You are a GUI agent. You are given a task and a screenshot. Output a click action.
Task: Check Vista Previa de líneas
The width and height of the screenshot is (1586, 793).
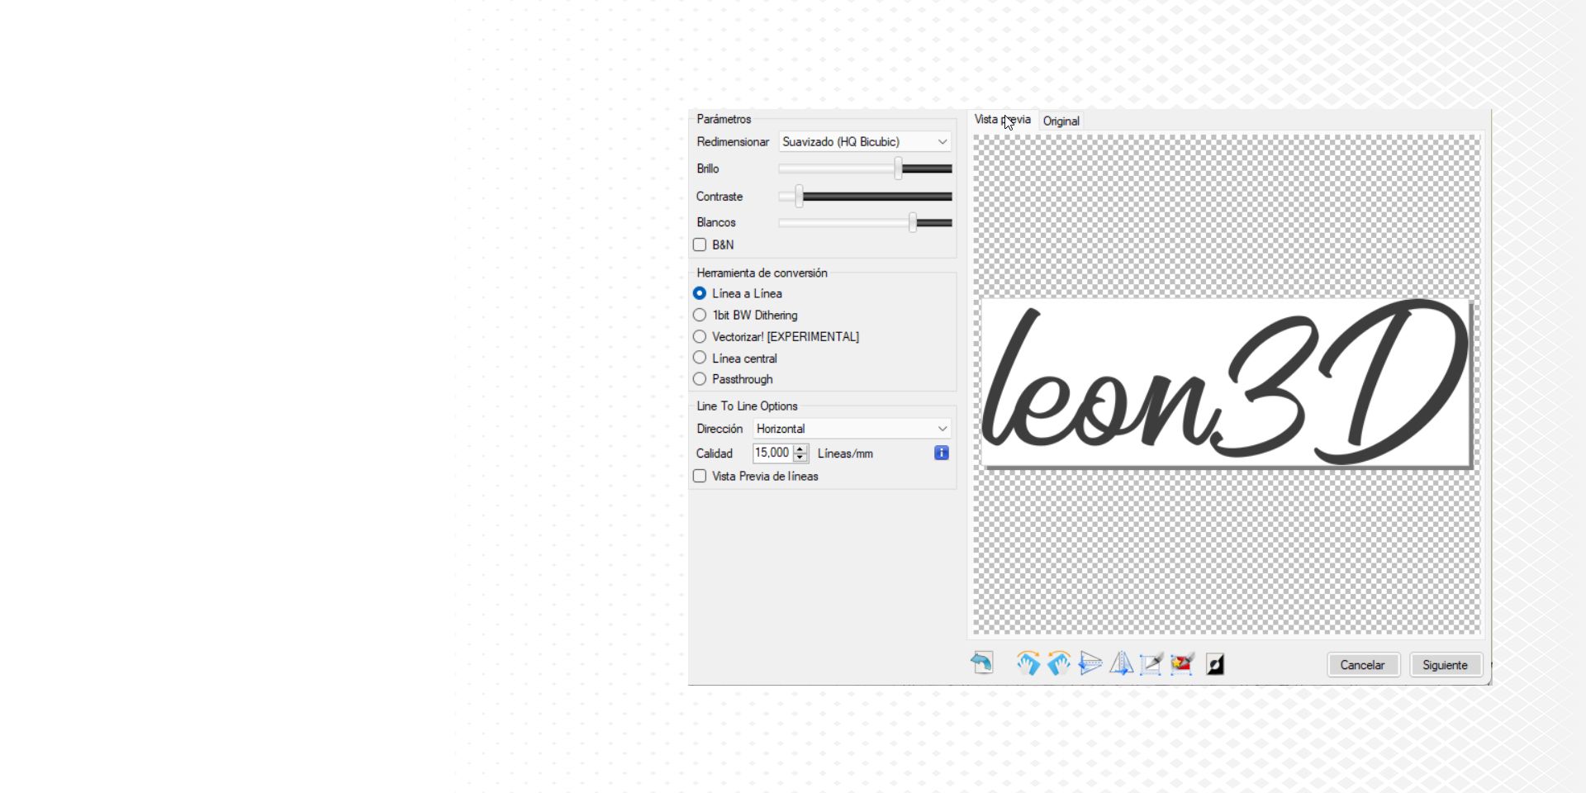[700, 477]
